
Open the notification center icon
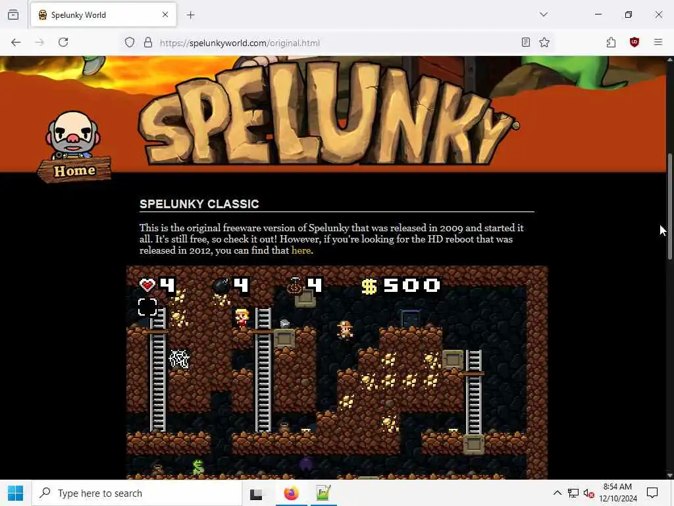[x=652, y=493]
